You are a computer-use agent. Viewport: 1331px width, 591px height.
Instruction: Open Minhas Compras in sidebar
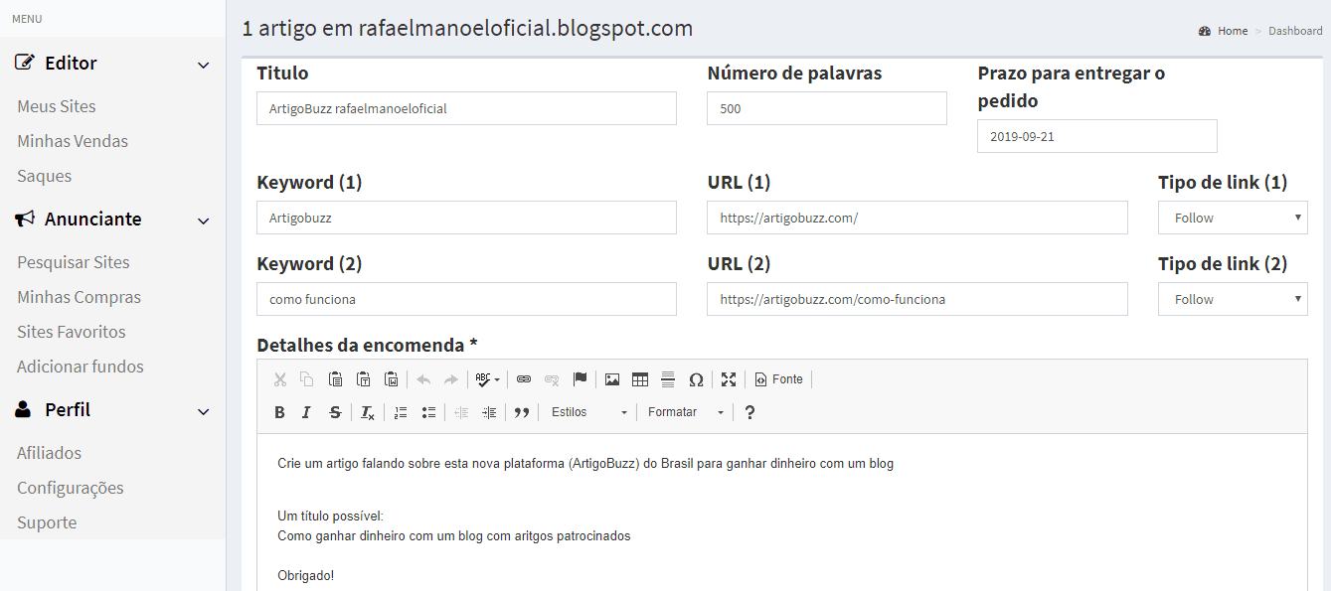[80, 297]
